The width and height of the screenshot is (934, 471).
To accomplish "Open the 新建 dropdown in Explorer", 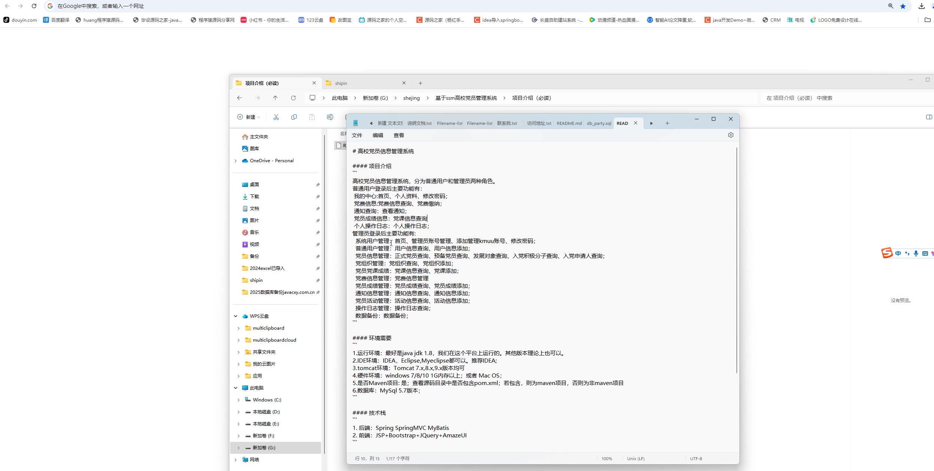I will 248,117.
